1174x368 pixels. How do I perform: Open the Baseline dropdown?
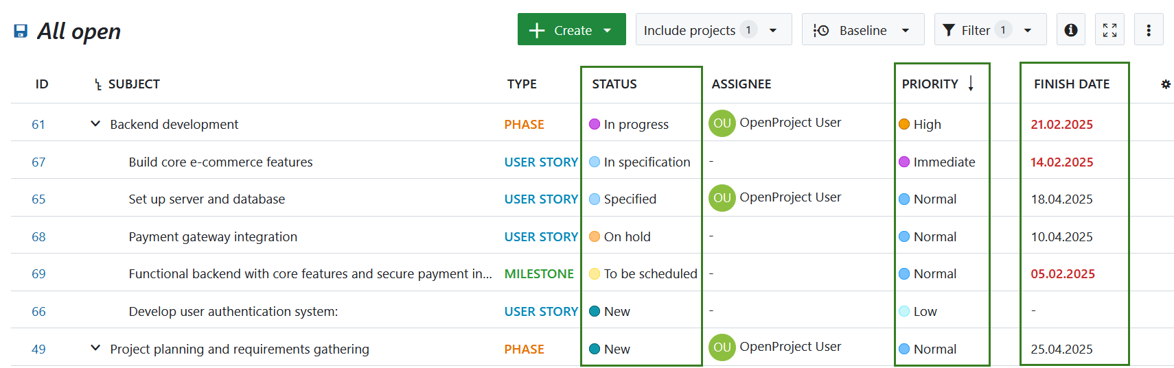[x=862, y=30]
